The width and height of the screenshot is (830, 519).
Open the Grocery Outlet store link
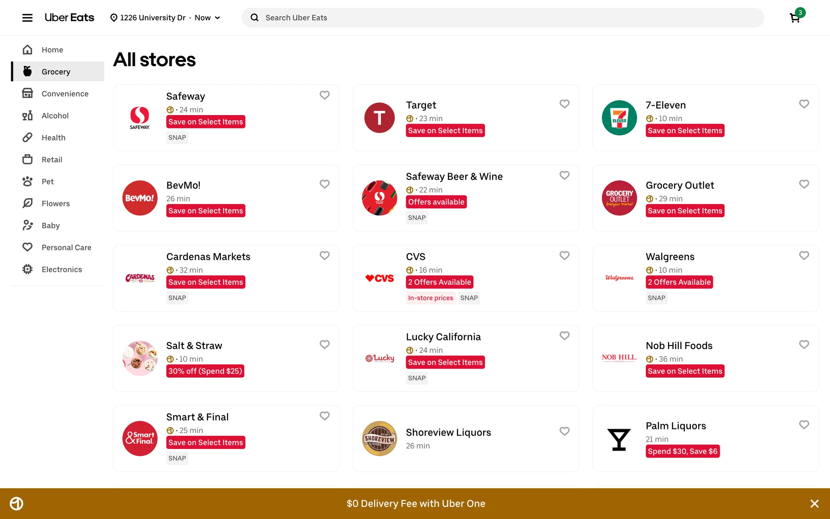(x=680, y=185)
